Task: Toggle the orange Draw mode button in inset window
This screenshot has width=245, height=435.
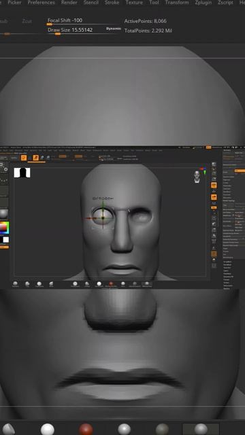Action: (36, 158)
